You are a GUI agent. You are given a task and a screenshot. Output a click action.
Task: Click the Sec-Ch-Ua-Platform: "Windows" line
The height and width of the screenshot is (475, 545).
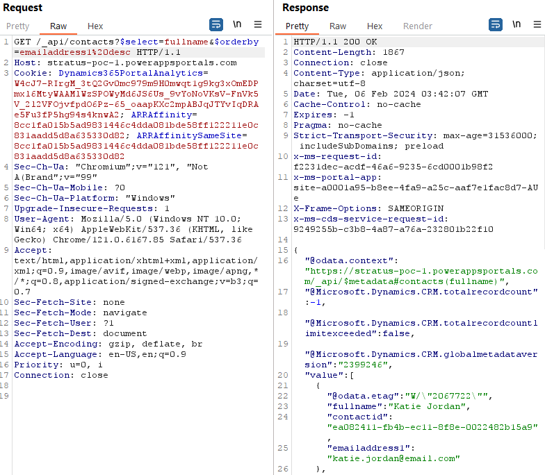point(95,199)
